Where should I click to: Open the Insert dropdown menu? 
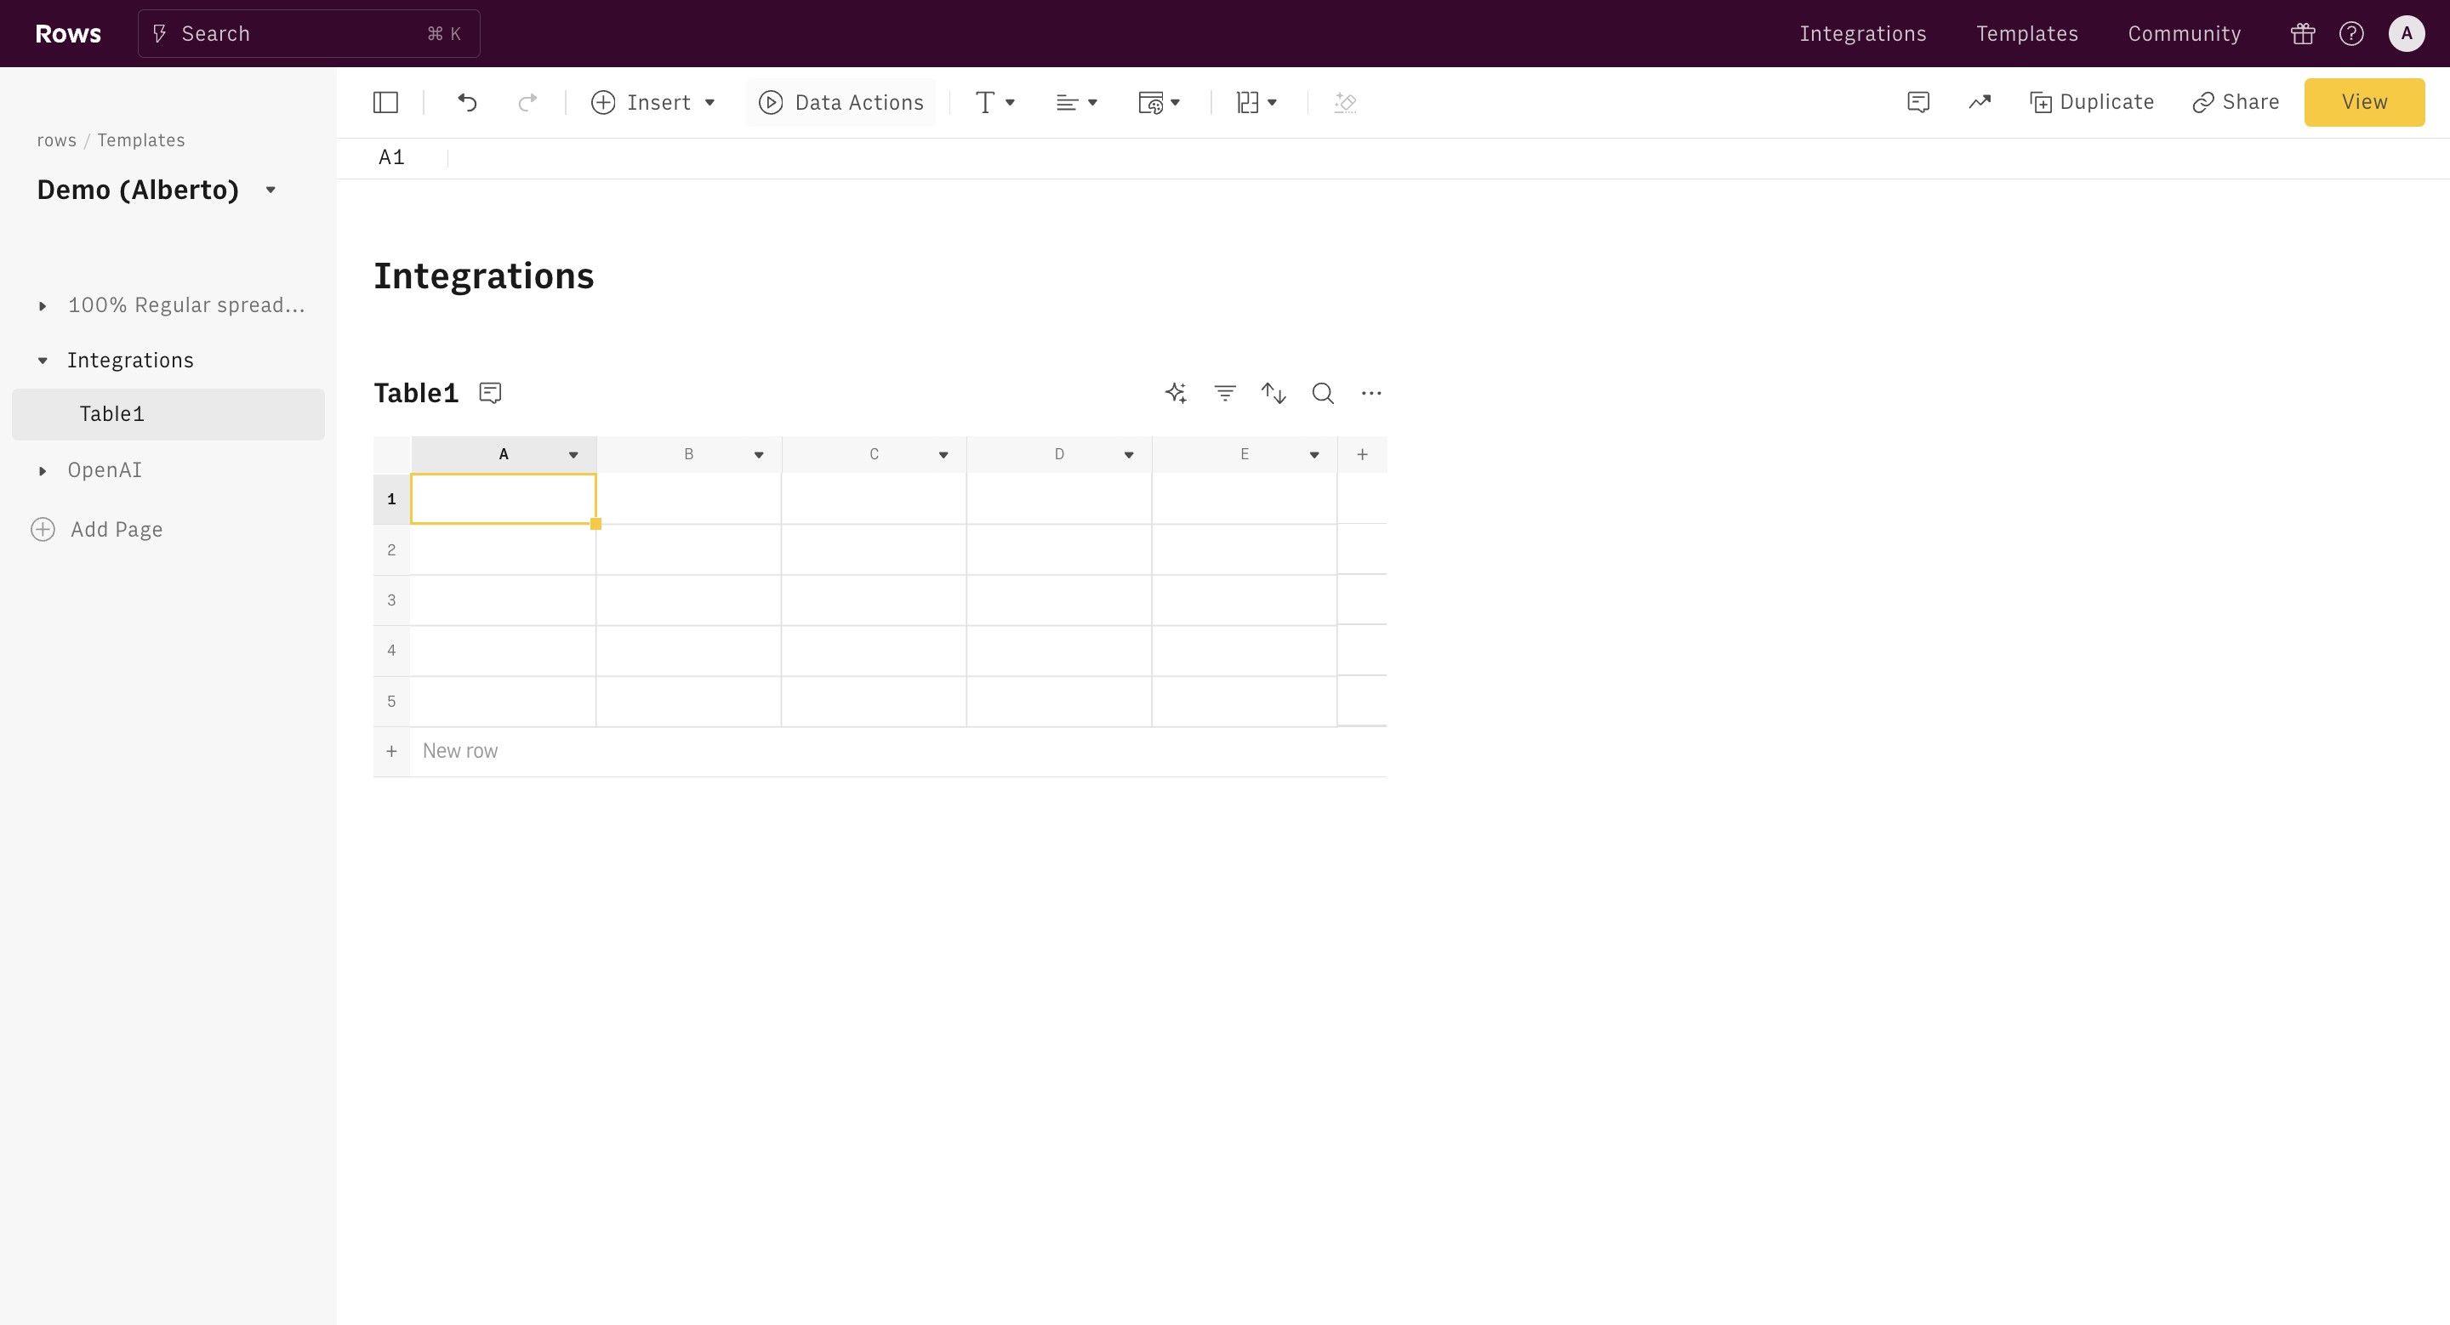(x=653, y=103)
